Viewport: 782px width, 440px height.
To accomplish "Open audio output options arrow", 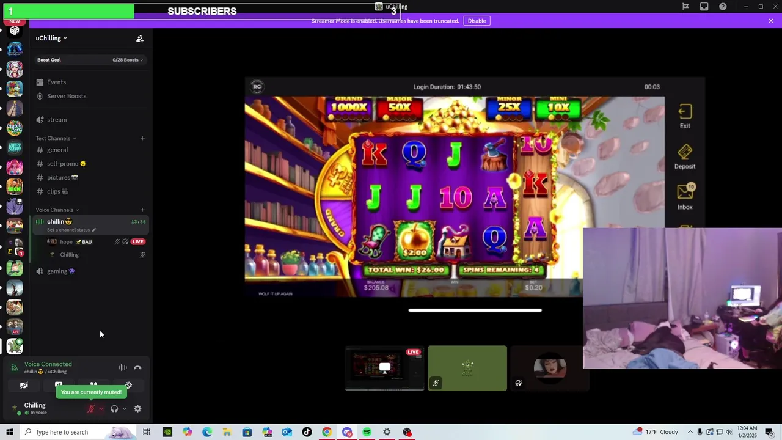I will coord(125,409).
